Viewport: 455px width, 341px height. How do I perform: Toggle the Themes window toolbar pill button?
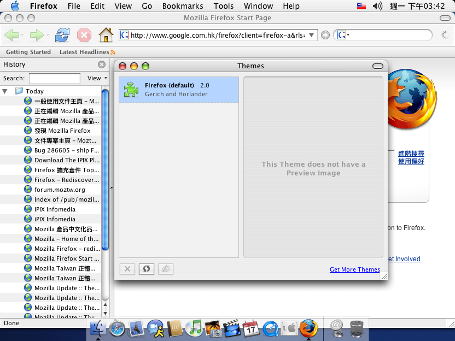(x=377, y=66)
